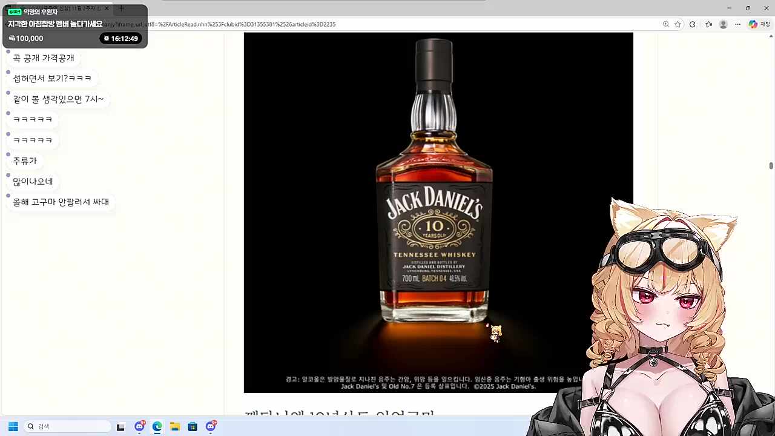Screen dimensions: 775x436
Task: Close the current article tab
Action: [x=107, y=8]
